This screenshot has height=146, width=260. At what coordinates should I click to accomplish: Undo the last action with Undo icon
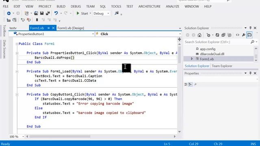56,13
